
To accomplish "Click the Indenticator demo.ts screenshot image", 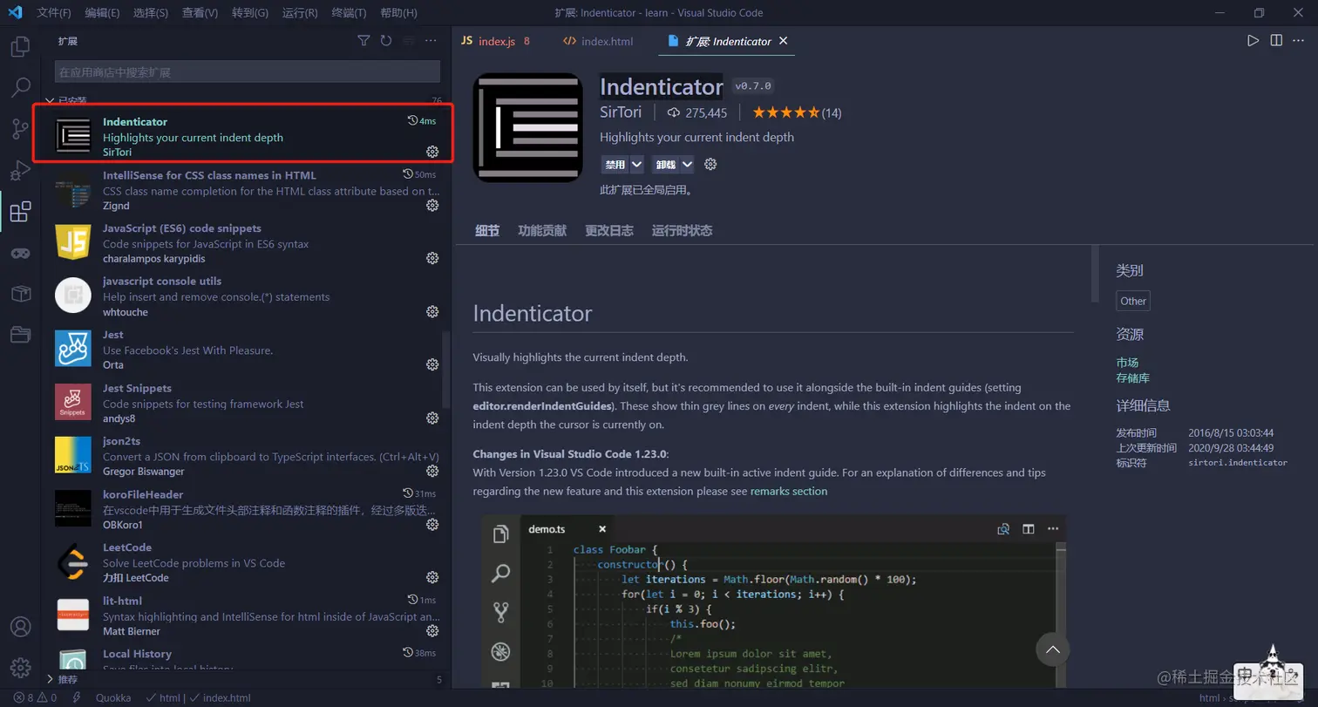I will tap(773, 602).
